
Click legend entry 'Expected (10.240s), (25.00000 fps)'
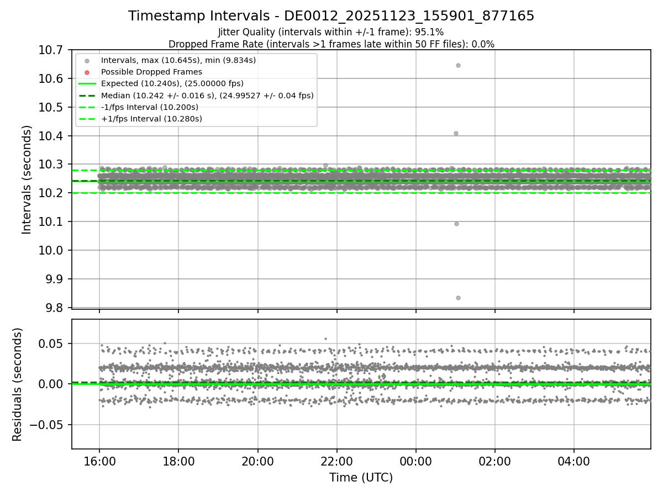172,83
